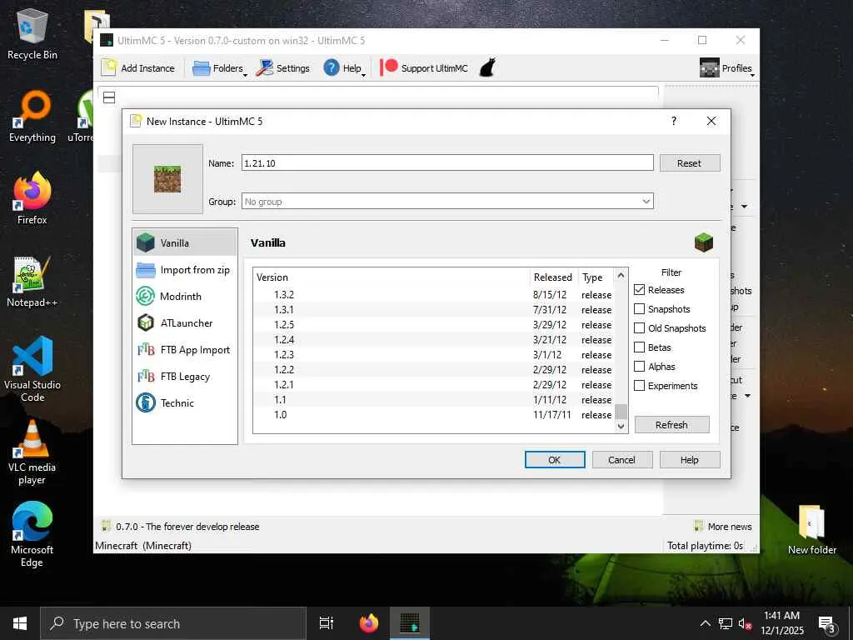Screen dimensions: 853x640
Task: Select version 1.2.5 row
Action: 434,324
